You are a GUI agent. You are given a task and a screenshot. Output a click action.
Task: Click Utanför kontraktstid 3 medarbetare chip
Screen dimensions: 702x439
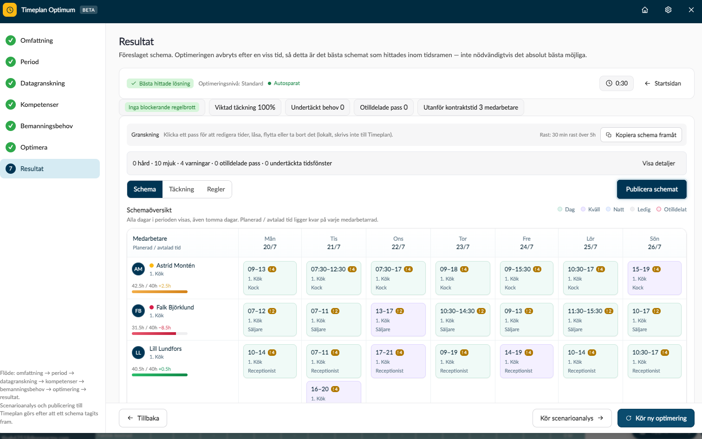tap(471, 107)
